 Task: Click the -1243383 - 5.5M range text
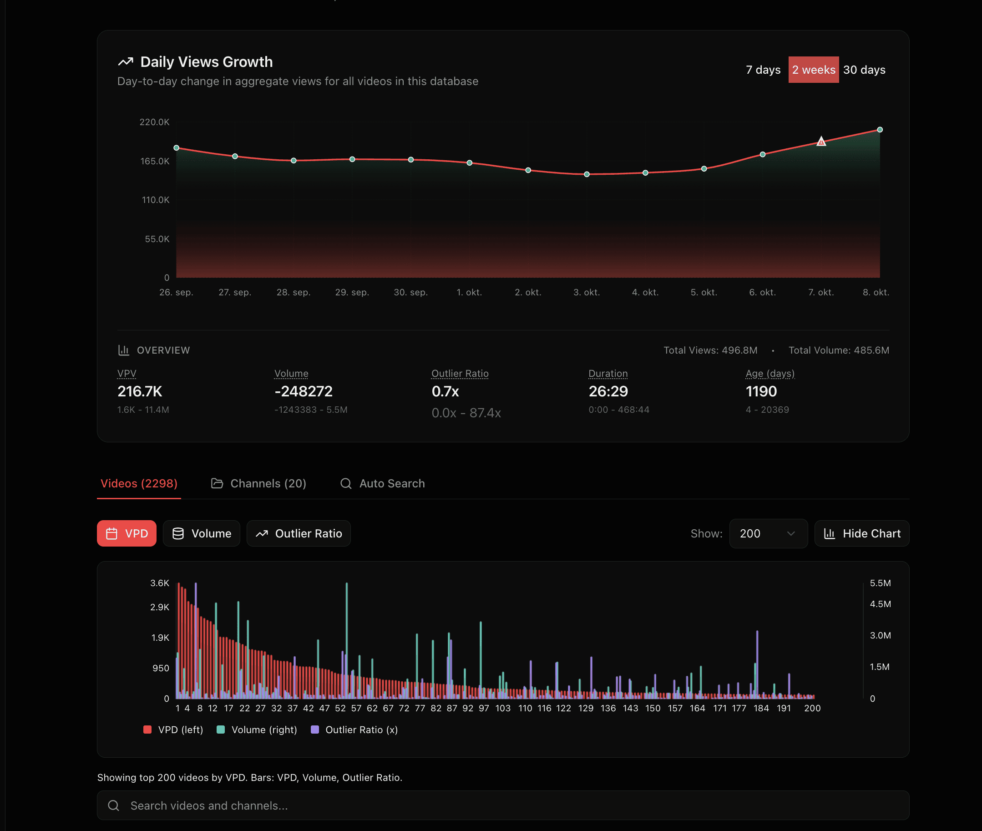coord(311,410)
